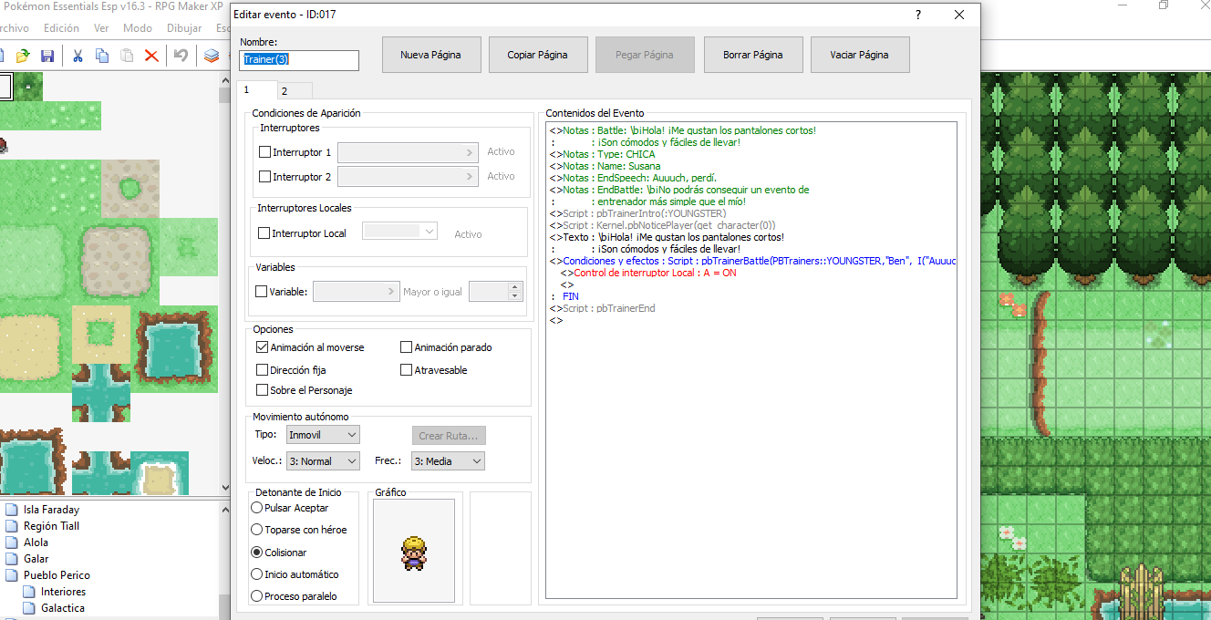Screen dimensions: 1211x620
Task: Click the map layers icon
Action: 212,56
